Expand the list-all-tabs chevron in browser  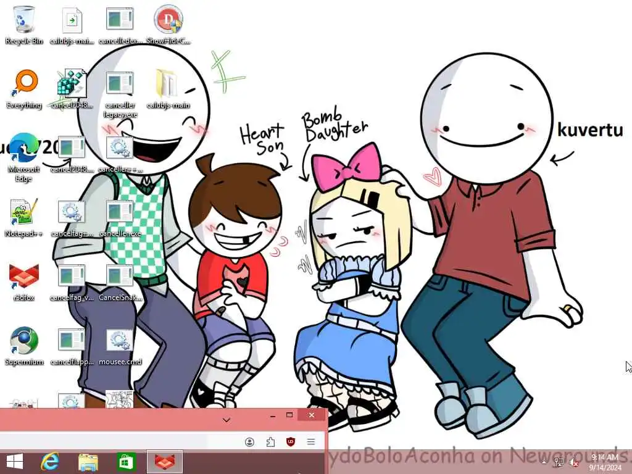click(227, 420)
